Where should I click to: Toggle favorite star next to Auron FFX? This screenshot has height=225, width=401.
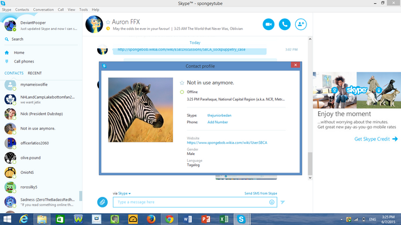[x=108, y=22]
